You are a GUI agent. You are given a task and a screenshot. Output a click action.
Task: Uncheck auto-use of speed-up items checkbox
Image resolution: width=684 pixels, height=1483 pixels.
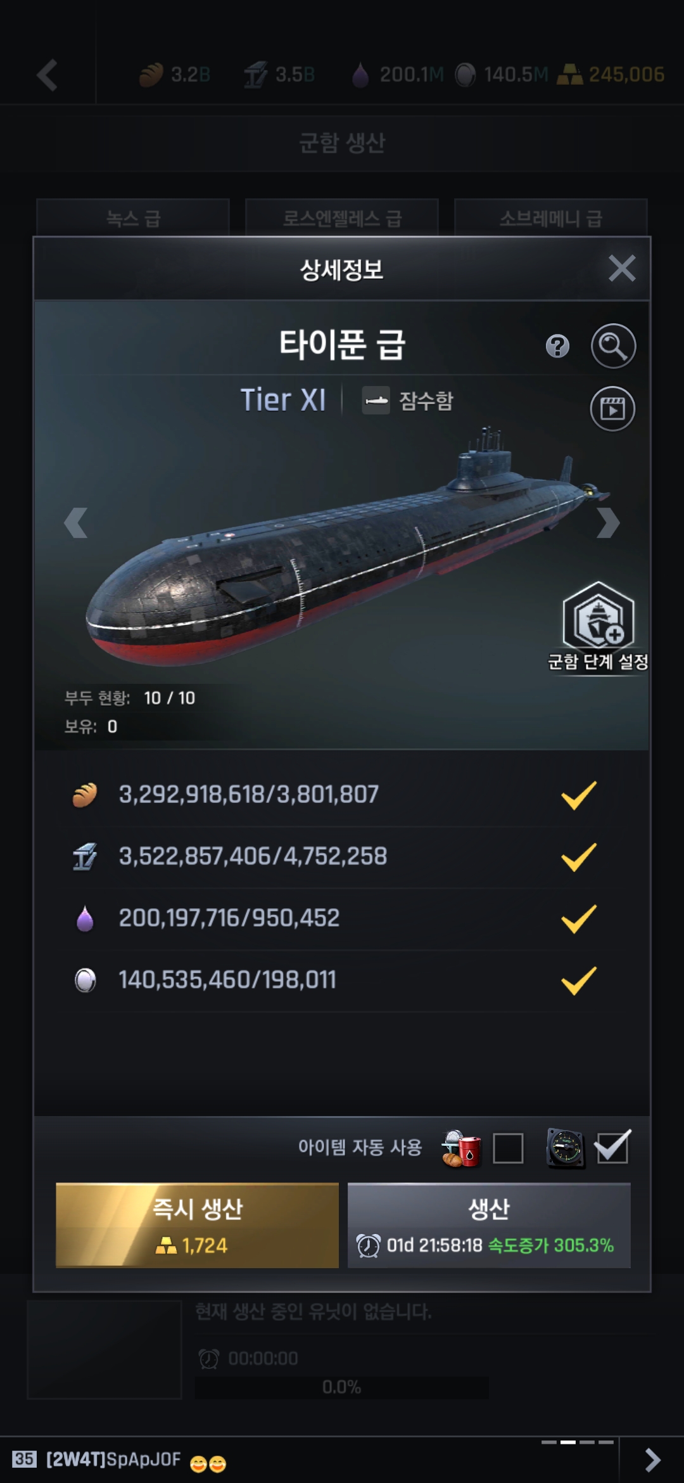[612, 1148]
